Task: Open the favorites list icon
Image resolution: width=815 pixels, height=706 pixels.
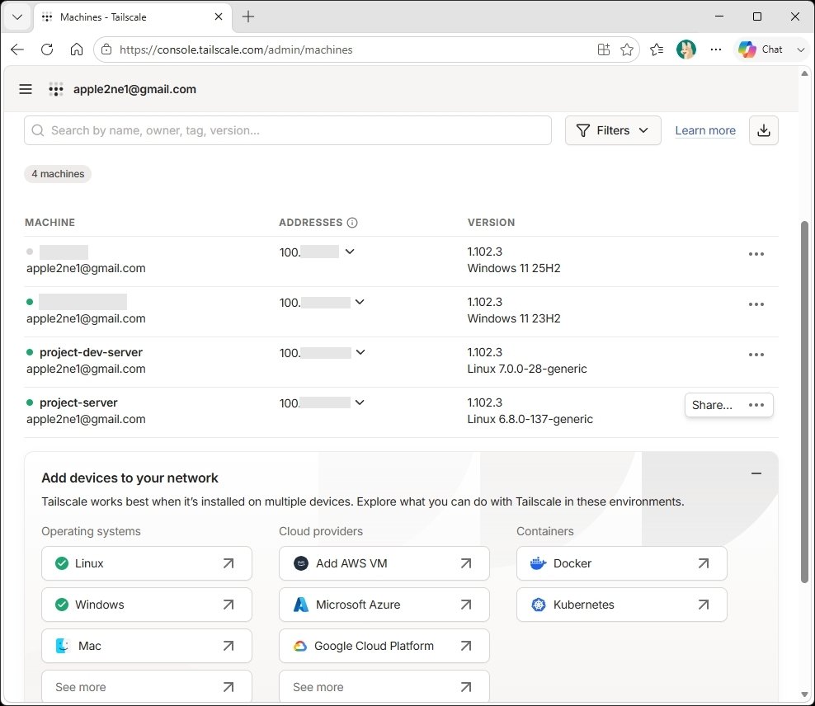Action: 657,49
